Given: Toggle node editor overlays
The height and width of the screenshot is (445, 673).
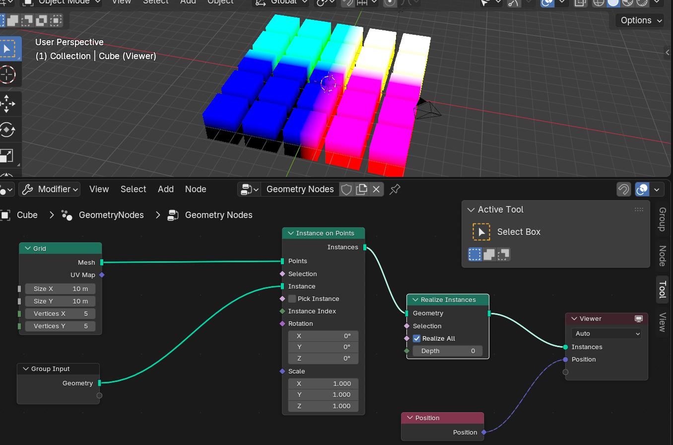Looking at the screenshot, I should coord(642,189).
